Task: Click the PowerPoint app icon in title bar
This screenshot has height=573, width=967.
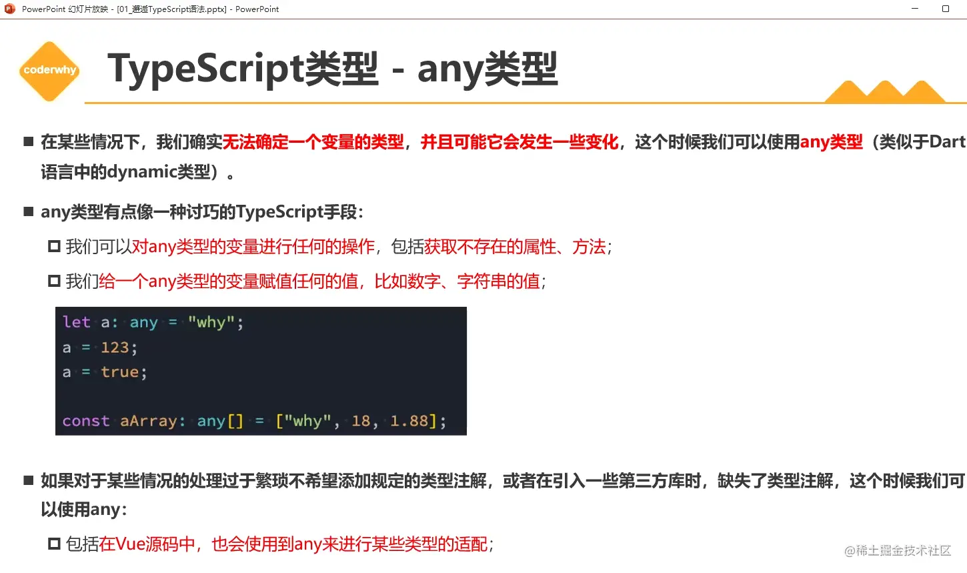Action: coord(10,9)
